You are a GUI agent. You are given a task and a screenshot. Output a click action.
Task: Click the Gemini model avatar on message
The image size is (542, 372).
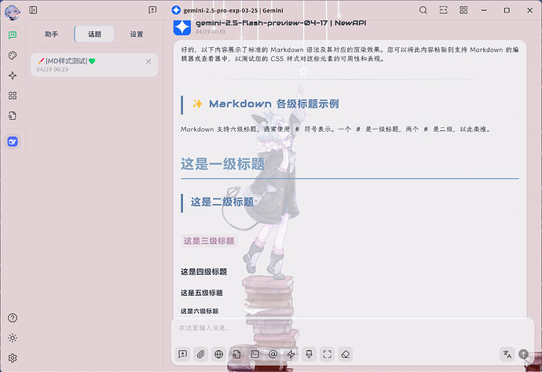click(182, 27)
